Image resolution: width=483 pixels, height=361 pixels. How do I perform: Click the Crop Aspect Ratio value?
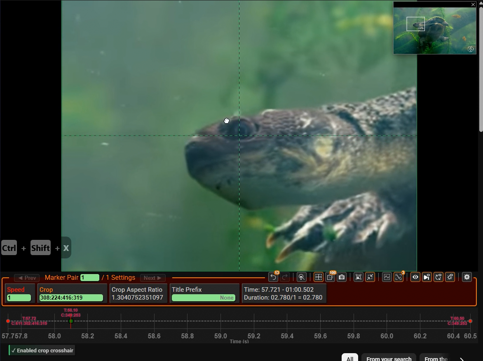(x=137, y=298)
